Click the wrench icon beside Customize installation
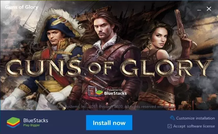The image size is (218, 134). coord(172,118)
